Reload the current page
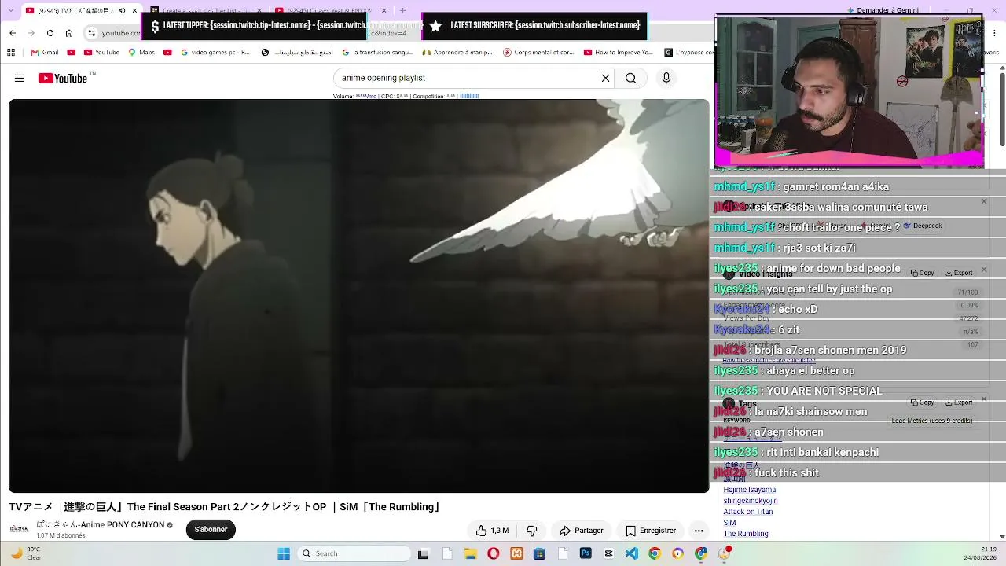Image resolution: width=1006 pixels, height=566 pixels. point(50,33)
